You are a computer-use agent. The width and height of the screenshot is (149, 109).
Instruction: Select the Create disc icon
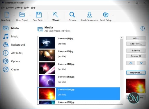click(6, 69)
